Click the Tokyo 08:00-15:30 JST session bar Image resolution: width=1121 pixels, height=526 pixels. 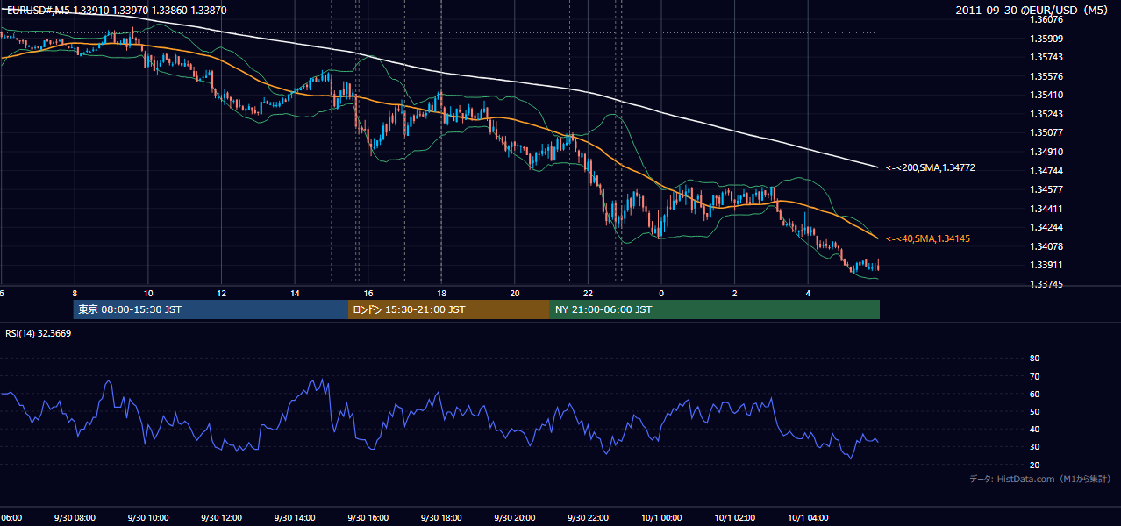tap(211, 309)
